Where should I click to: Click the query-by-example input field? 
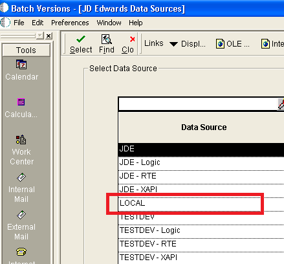(x=198, y=104)
